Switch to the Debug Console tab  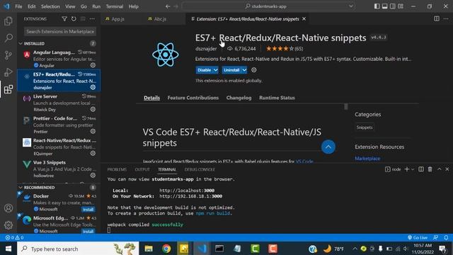coord(200,169)
